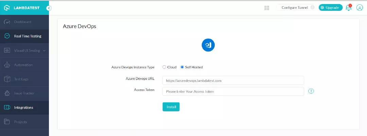The height and width of the screenshot is (136, 367).
Task: Select the Cloud instance type radio
Action: [x=164, y=67]
